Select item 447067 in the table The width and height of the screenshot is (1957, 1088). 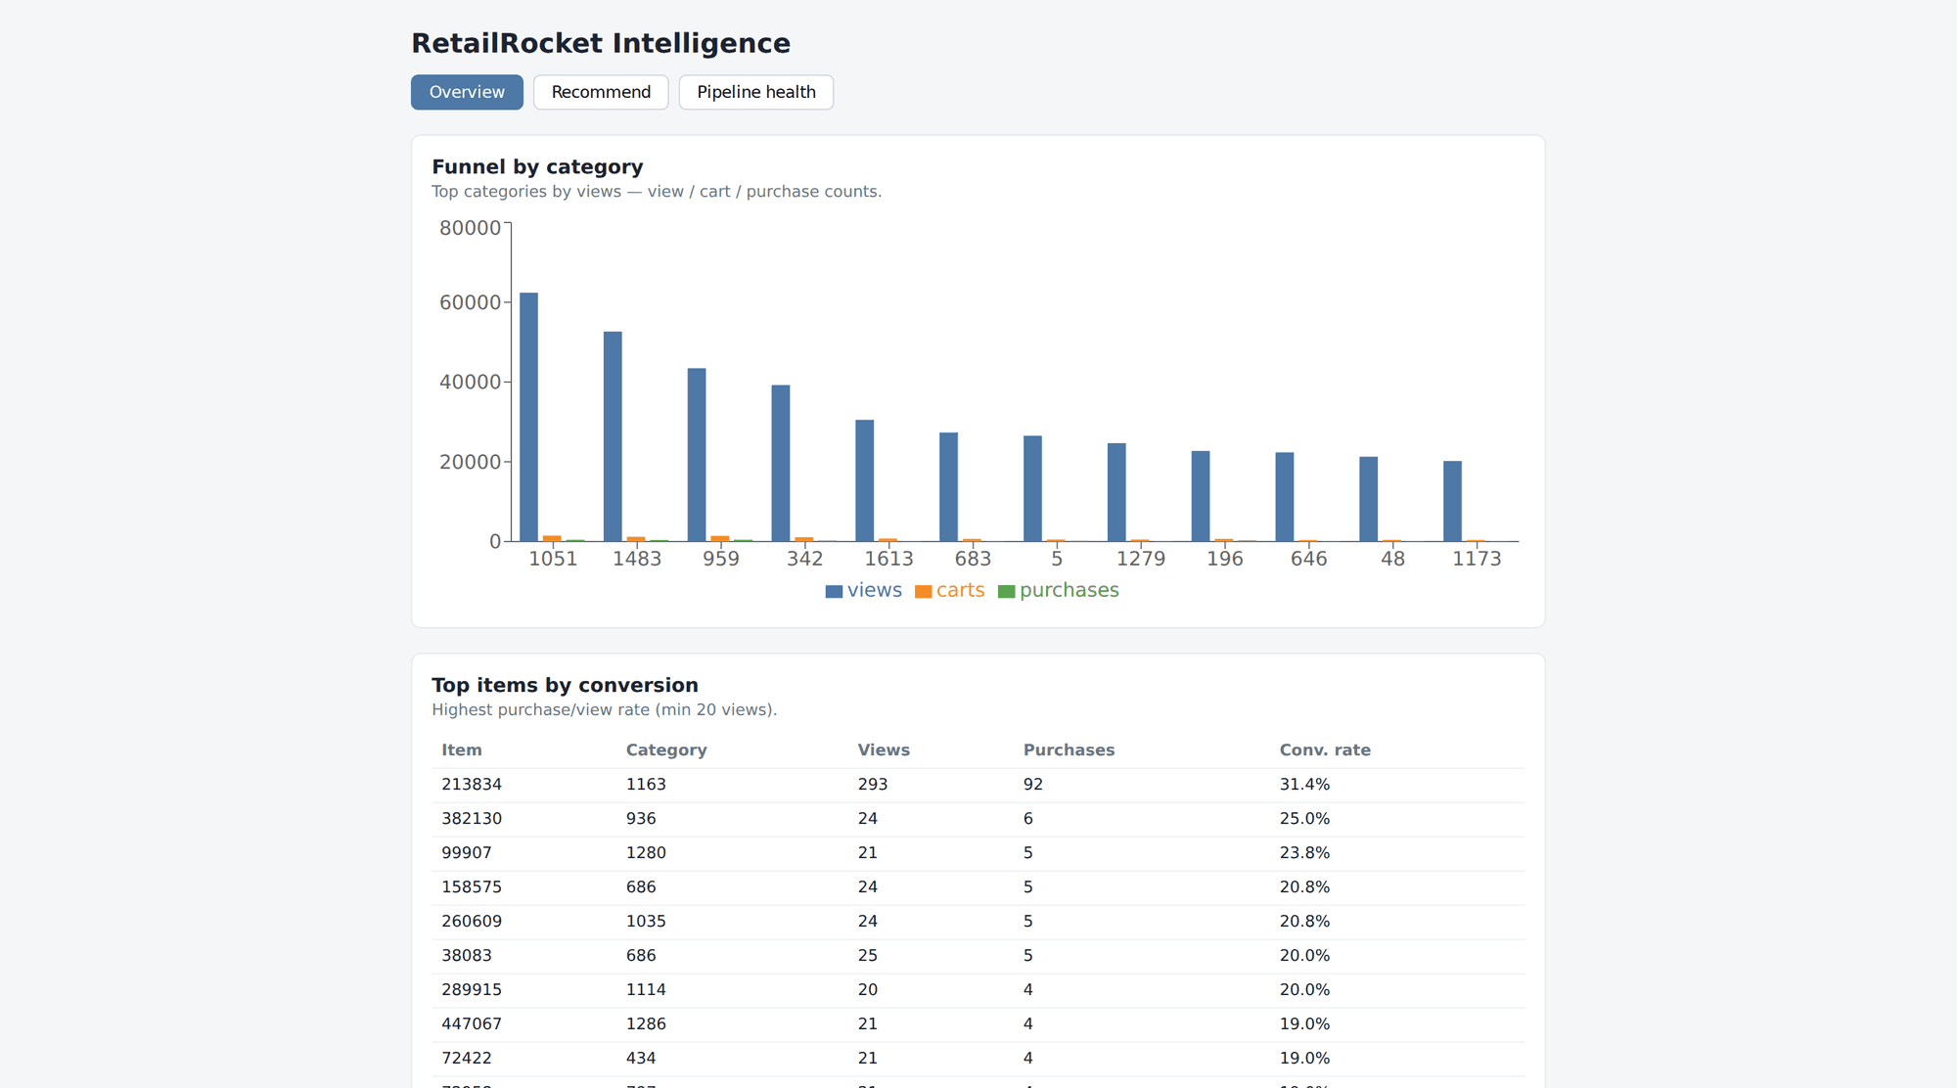click(x=472, y=1024)
